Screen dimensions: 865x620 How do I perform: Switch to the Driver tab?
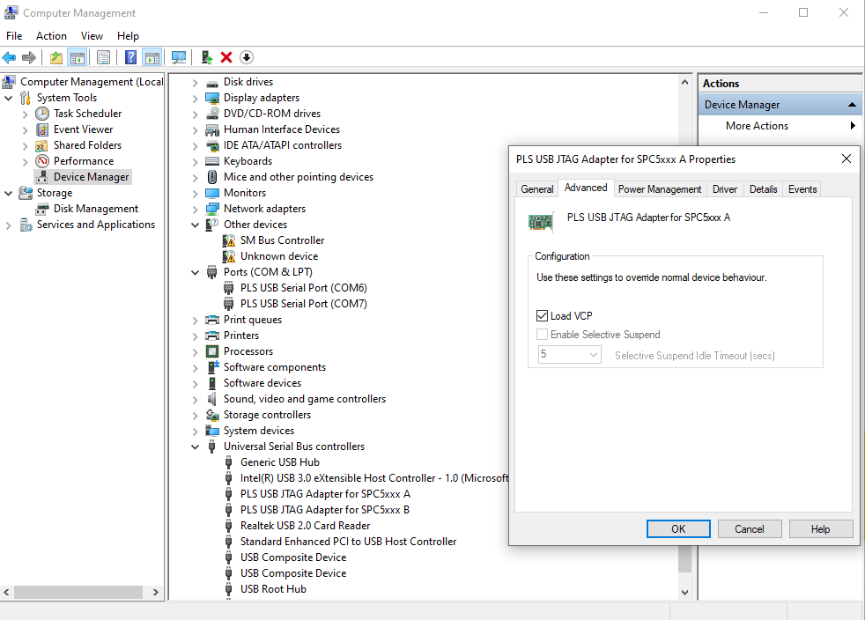click(724, 188)
